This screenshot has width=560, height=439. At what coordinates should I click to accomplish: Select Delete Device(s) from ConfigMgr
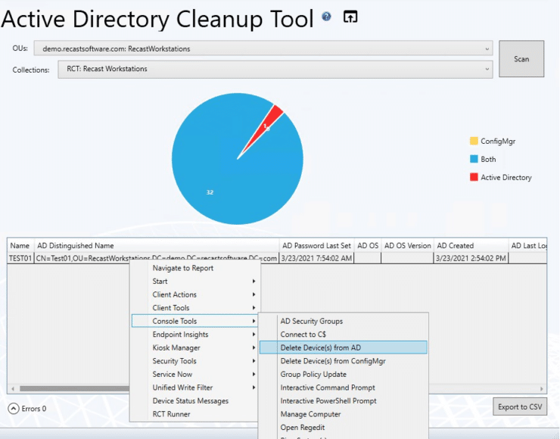(x=344, y=361)
